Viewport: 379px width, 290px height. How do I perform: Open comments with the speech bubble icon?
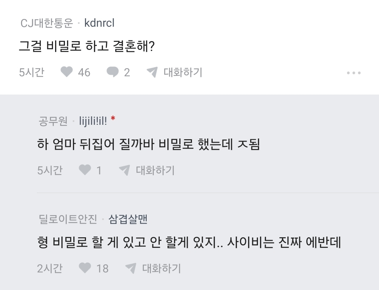(113, 72)
